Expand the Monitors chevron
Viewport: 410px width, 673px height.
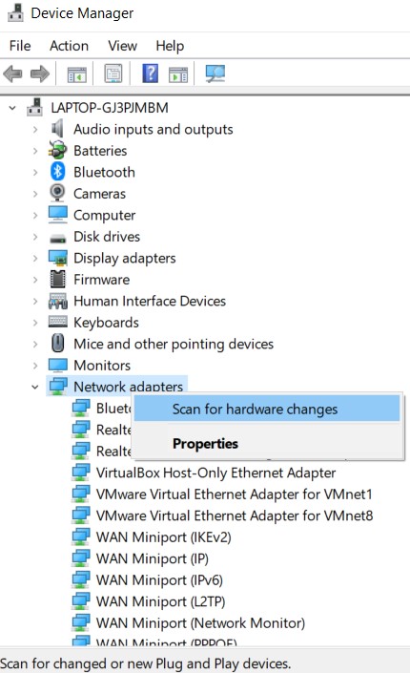[x=35, y=366]
